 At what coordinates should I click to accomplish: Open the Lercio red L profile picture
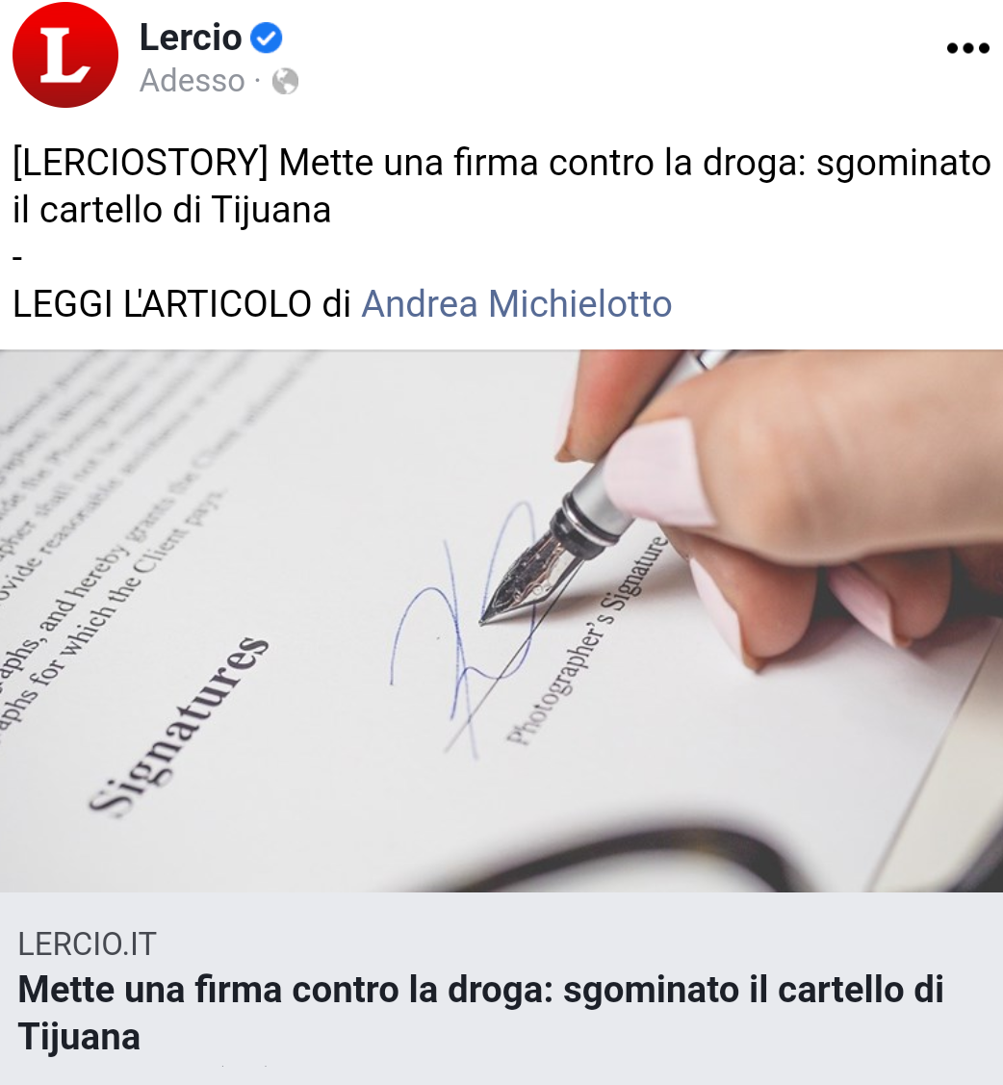pos(65,55)
